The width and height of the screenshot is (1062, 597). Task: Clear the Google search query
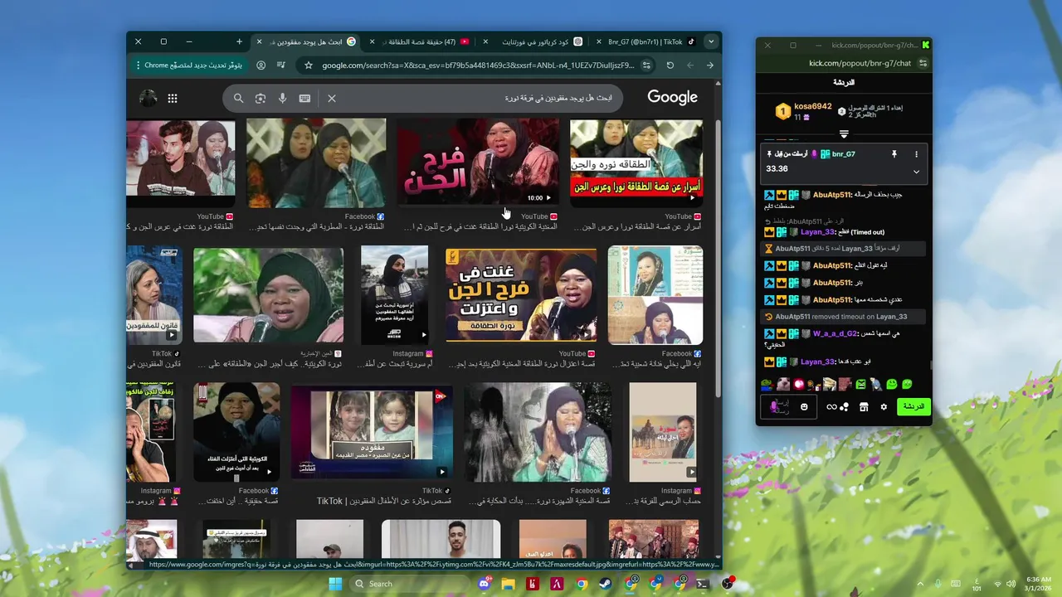point(331,99)
